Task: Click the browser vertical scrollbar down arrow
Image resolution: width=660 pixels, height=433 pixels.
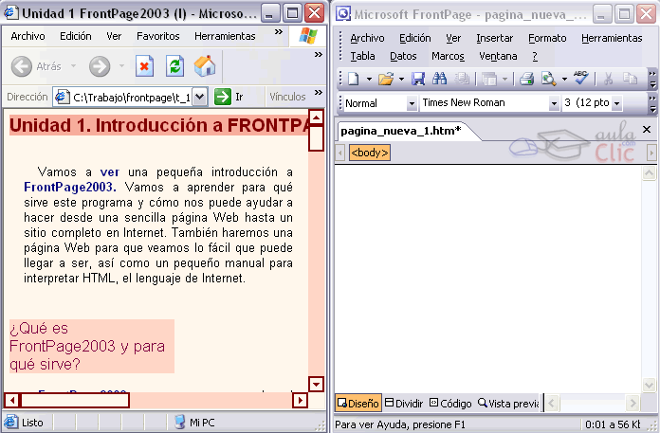Action: (316, 384)
